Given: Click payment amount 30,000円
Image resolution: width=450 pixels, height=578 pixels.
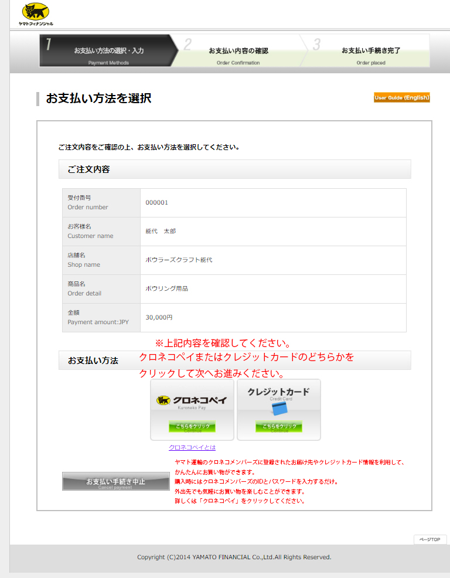Looking at the screenshot, I should (159, 317).
